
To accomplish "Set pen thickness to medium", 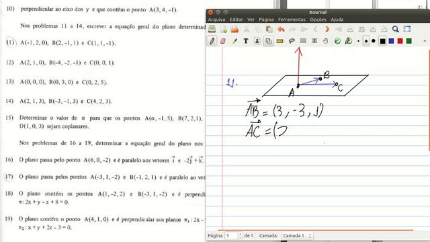I will 366,41.
